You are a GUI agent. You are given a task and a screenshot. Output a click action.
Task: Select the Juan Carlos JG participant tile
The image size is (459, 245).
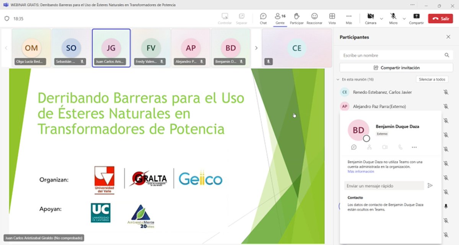[111, 48]
